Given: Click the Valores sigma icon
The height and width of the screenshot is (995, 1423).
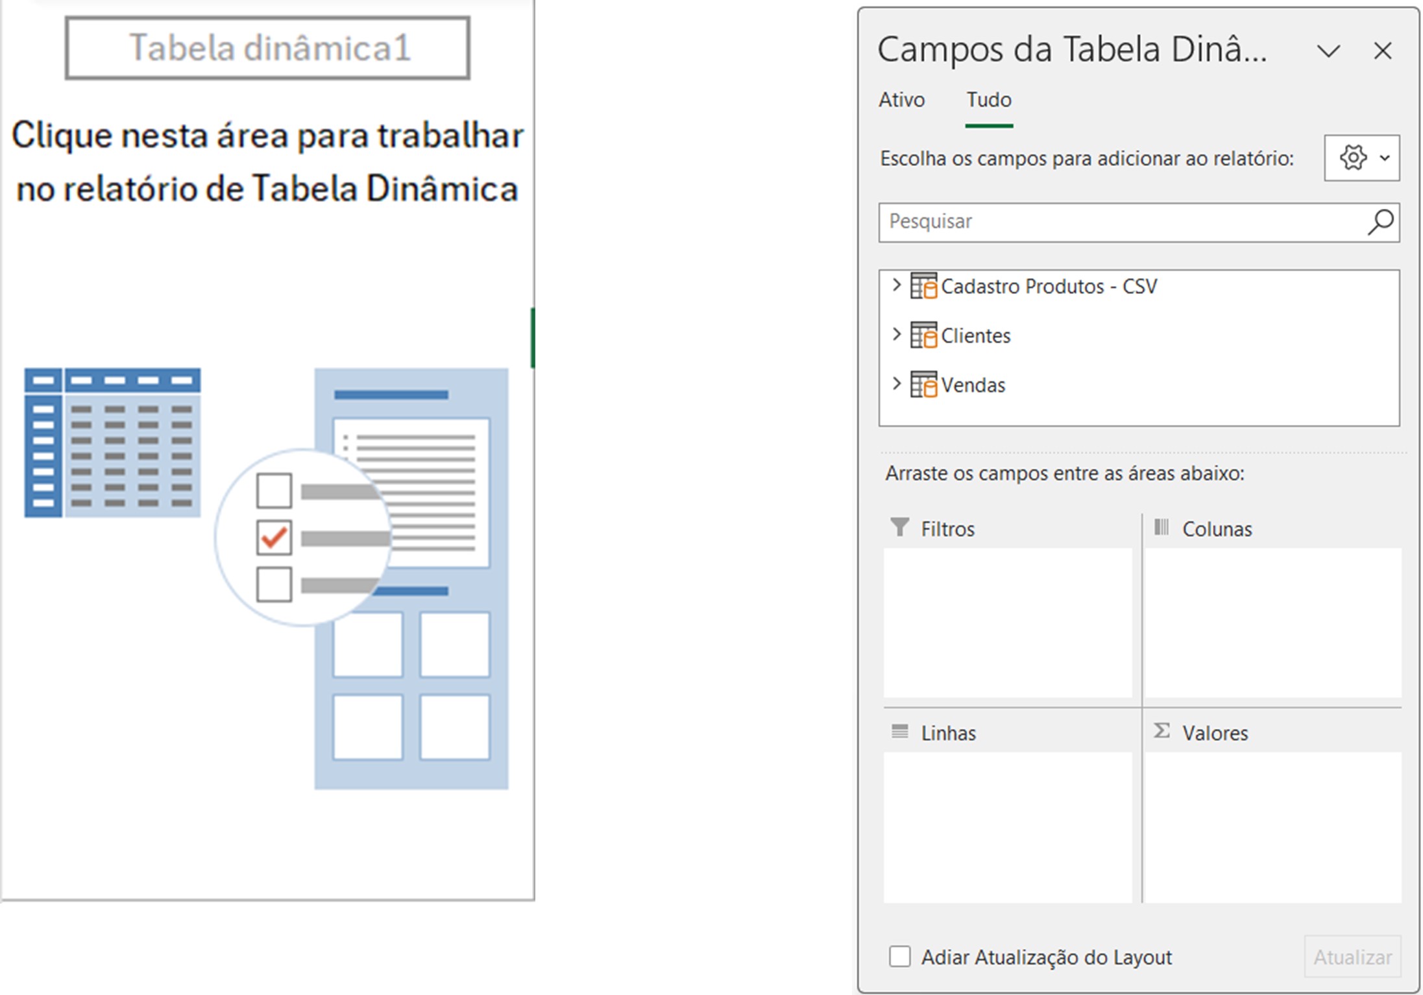Looking at the screenshot, I should 1162,731.
